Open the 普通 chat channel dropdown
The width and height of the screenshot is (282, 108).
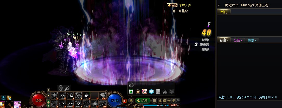(224, 40)
